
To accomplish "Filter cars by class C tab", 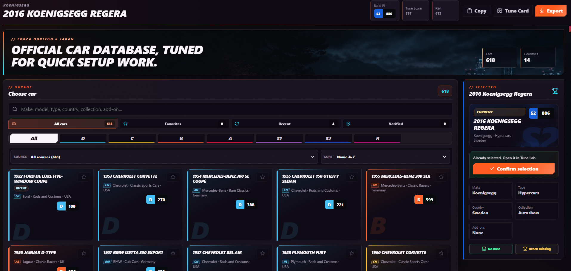I will click(132, 138).
